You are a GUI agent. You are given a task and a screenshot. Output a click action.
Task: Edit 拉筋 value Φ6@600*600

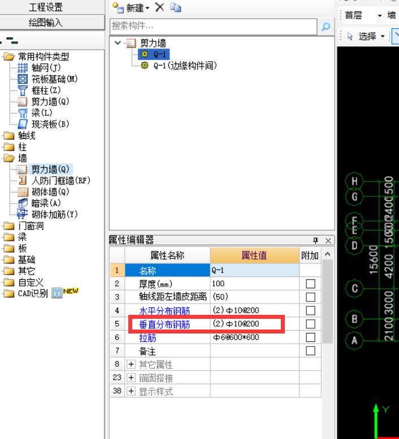coord(254,337)
